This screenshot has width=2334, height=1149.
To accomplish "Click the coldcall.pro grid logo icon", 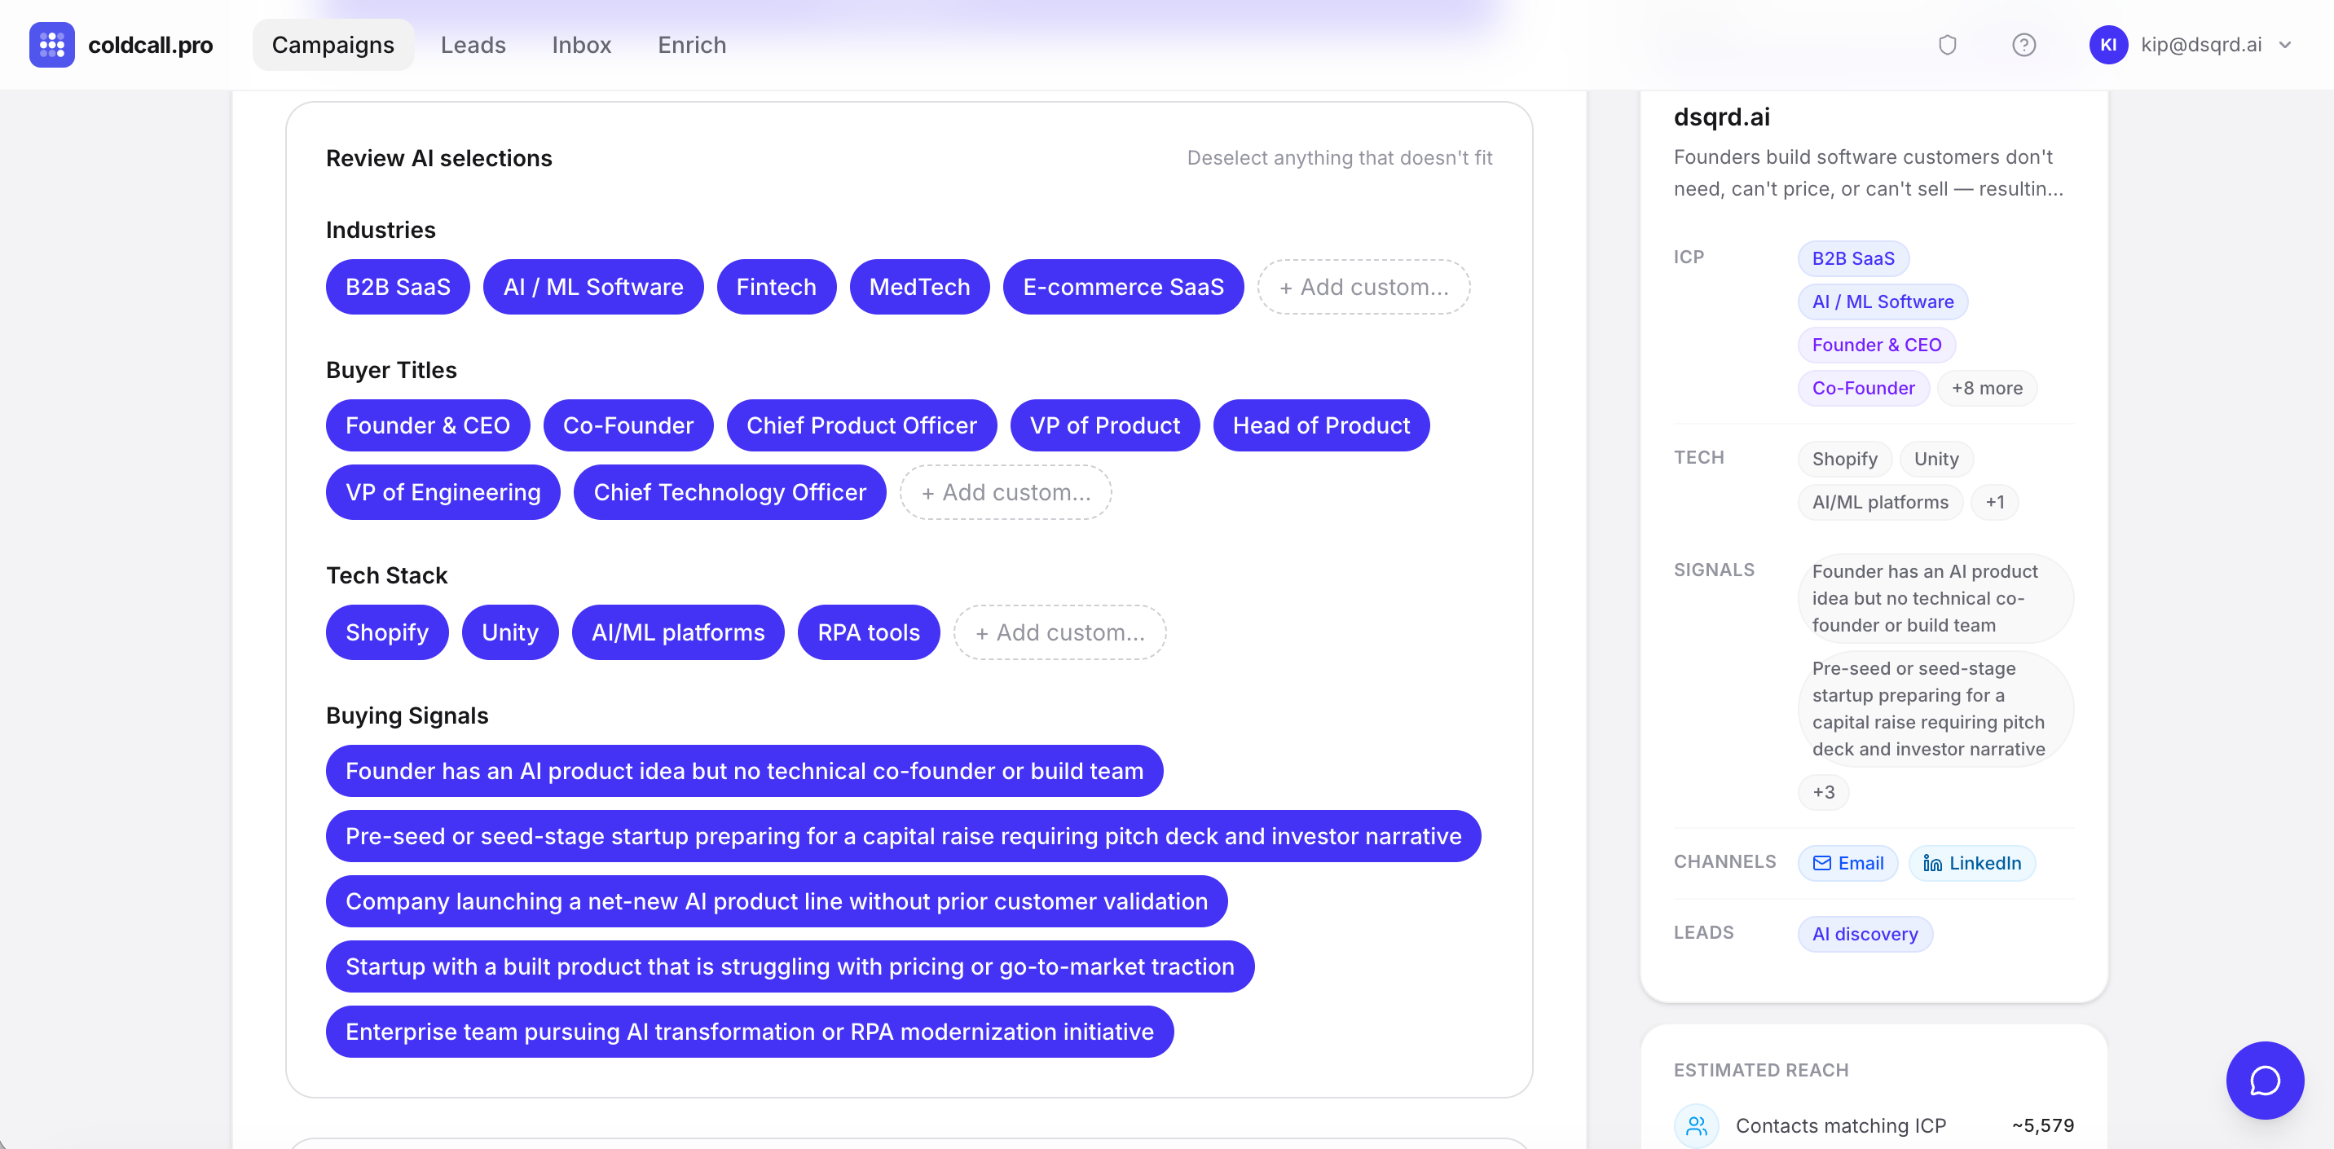I will point(51,44).
